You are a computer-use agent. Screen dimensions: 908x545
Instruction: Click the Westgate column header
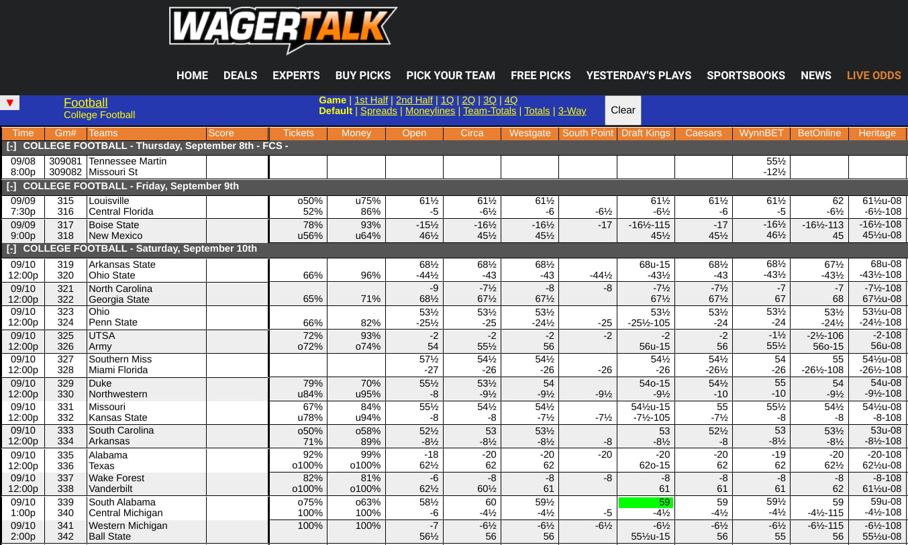[529, 133]
